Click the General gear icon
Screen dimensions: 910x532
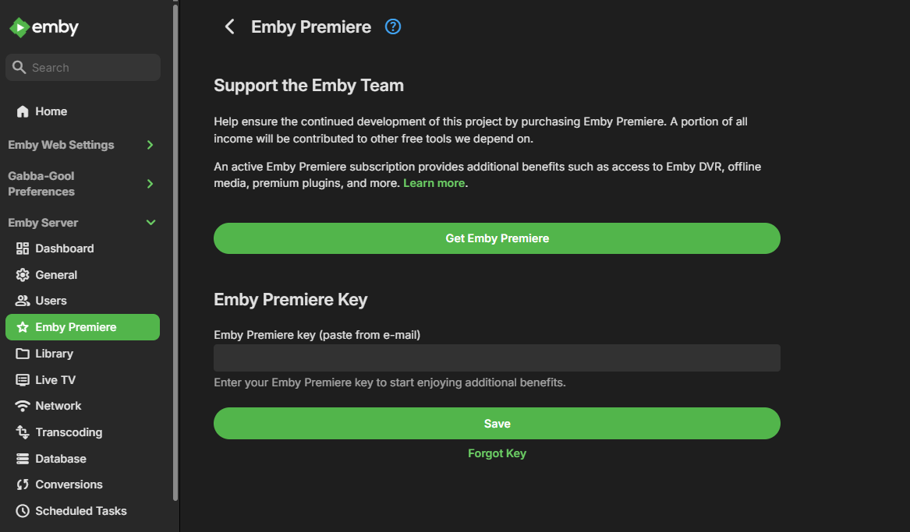pos(23,275)
